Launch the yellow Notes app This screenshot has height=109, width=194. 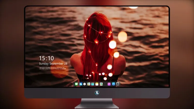click(97, 84)
